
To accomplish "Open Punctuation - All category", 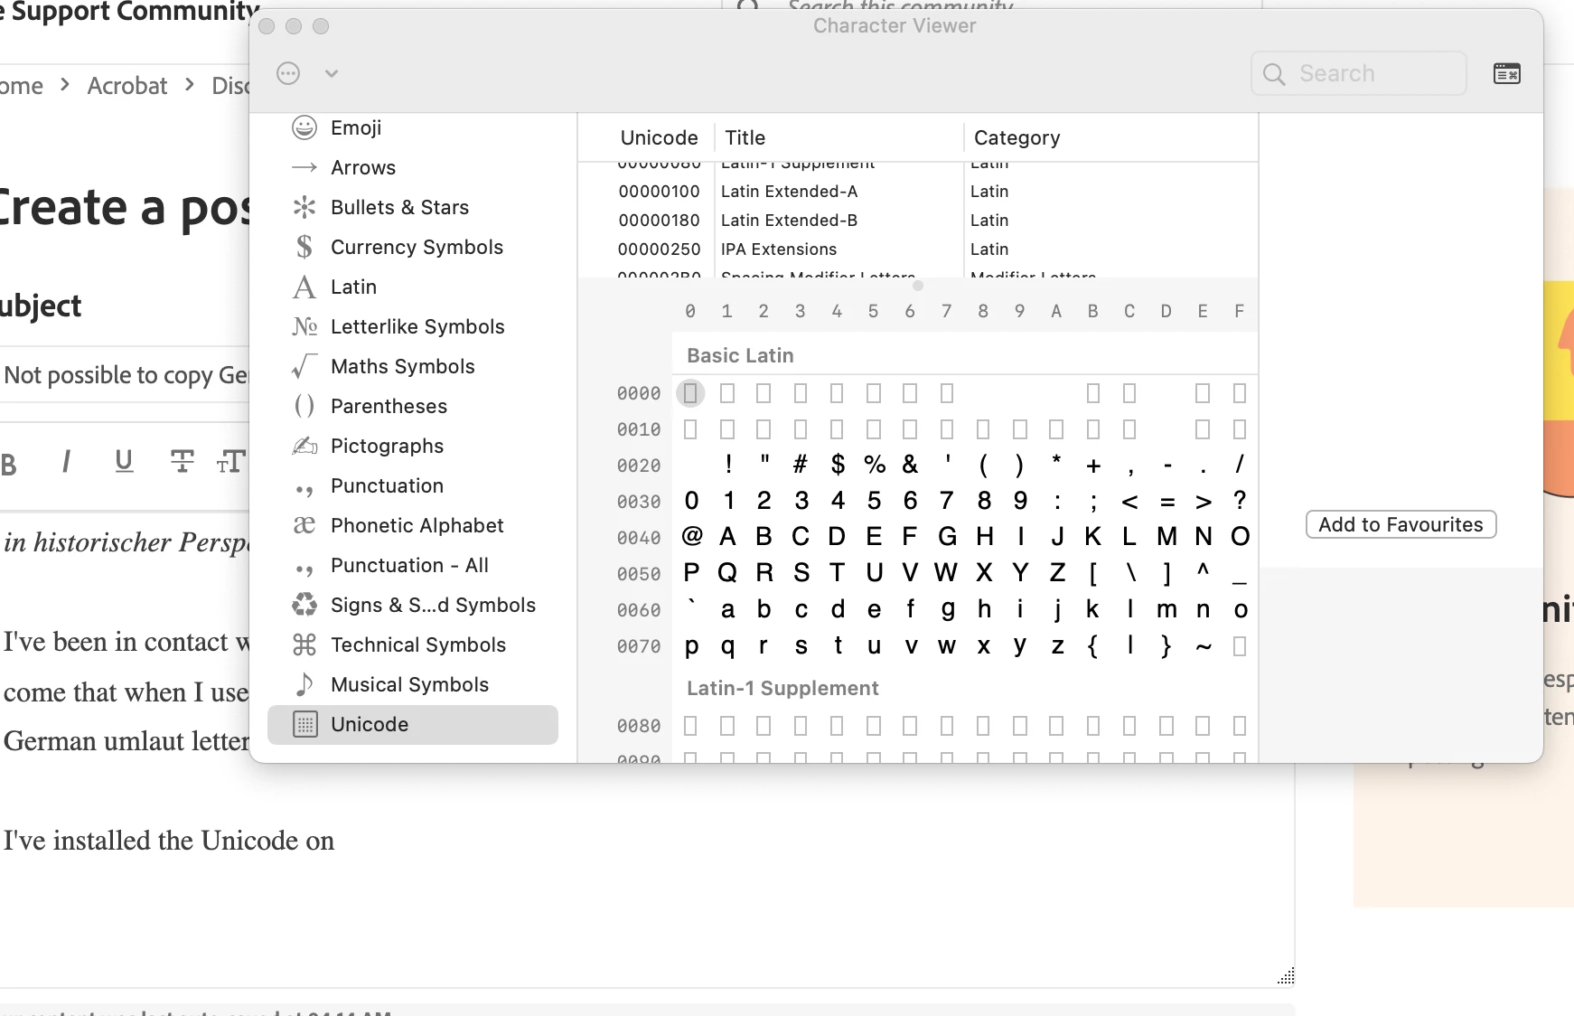I will coord(413,565).
